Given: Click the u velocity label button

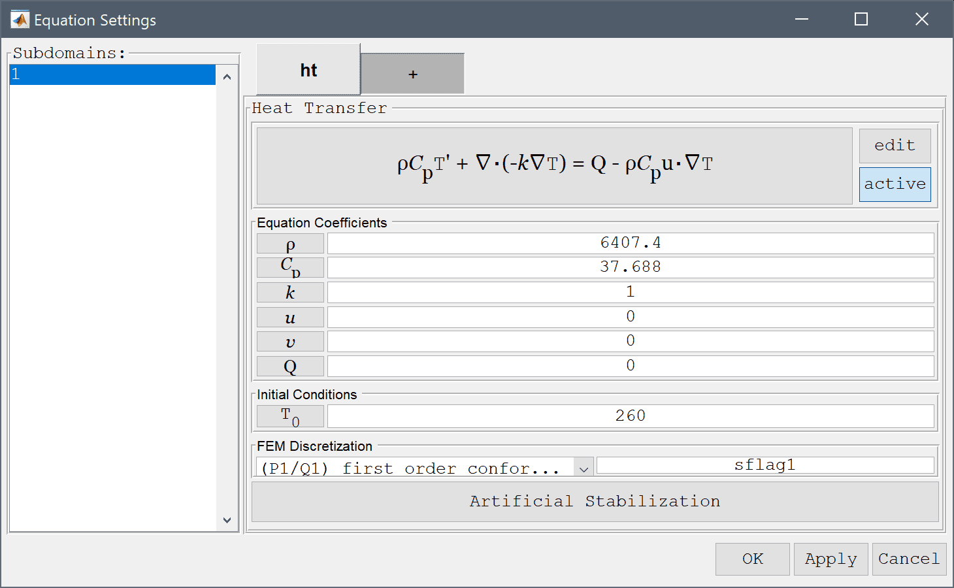Looking at the screenshot, I should (290, 318).
